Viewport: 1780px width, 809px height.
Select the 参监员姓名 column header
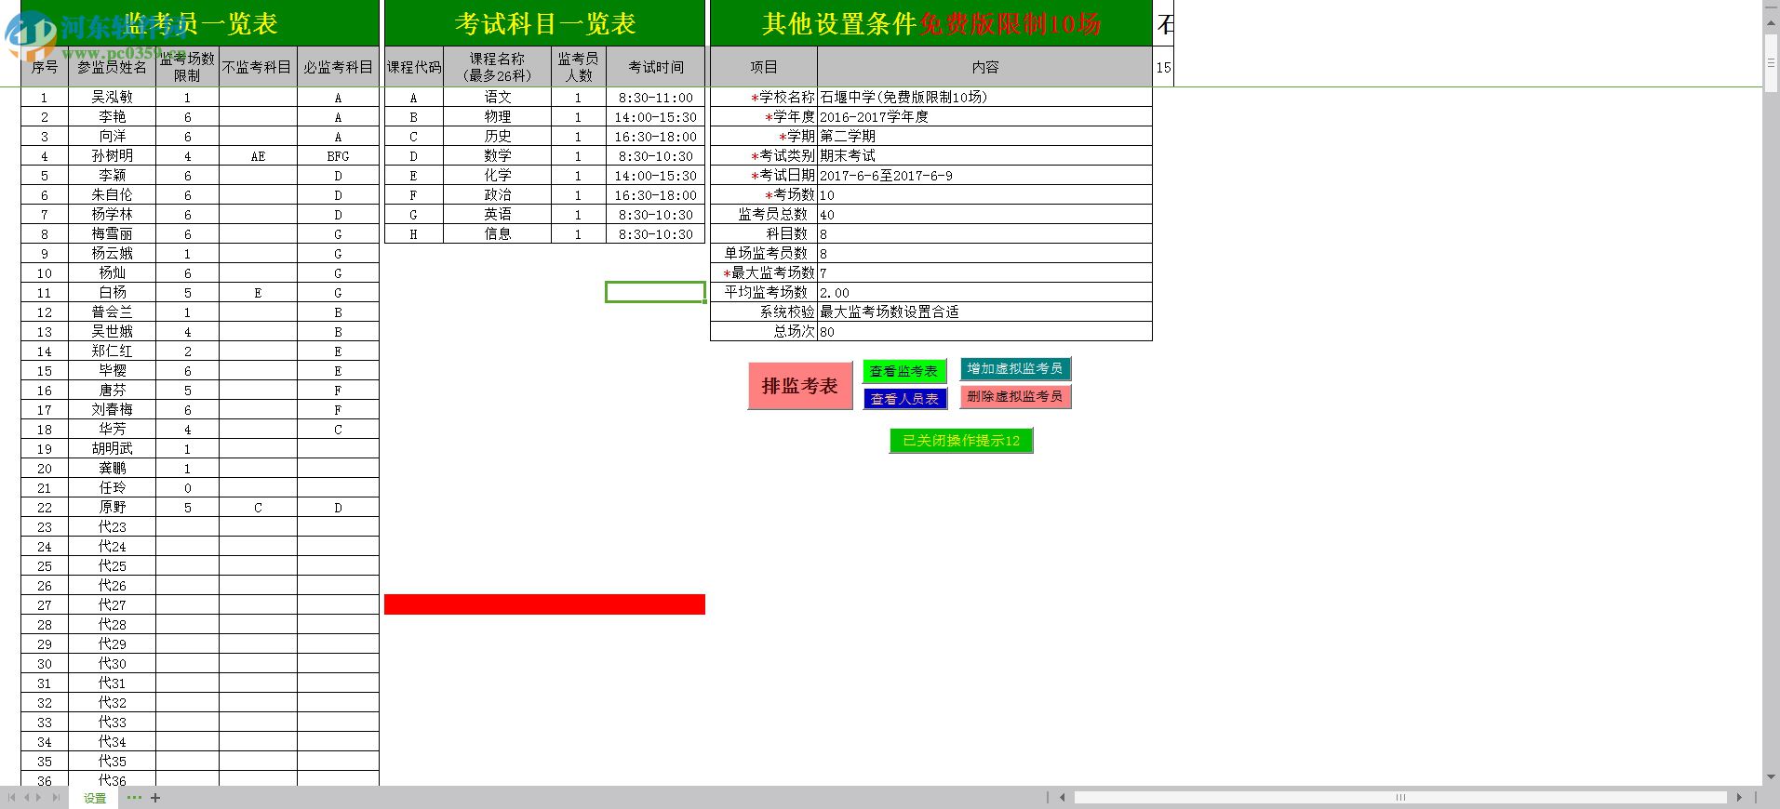(x=112, y=67)
